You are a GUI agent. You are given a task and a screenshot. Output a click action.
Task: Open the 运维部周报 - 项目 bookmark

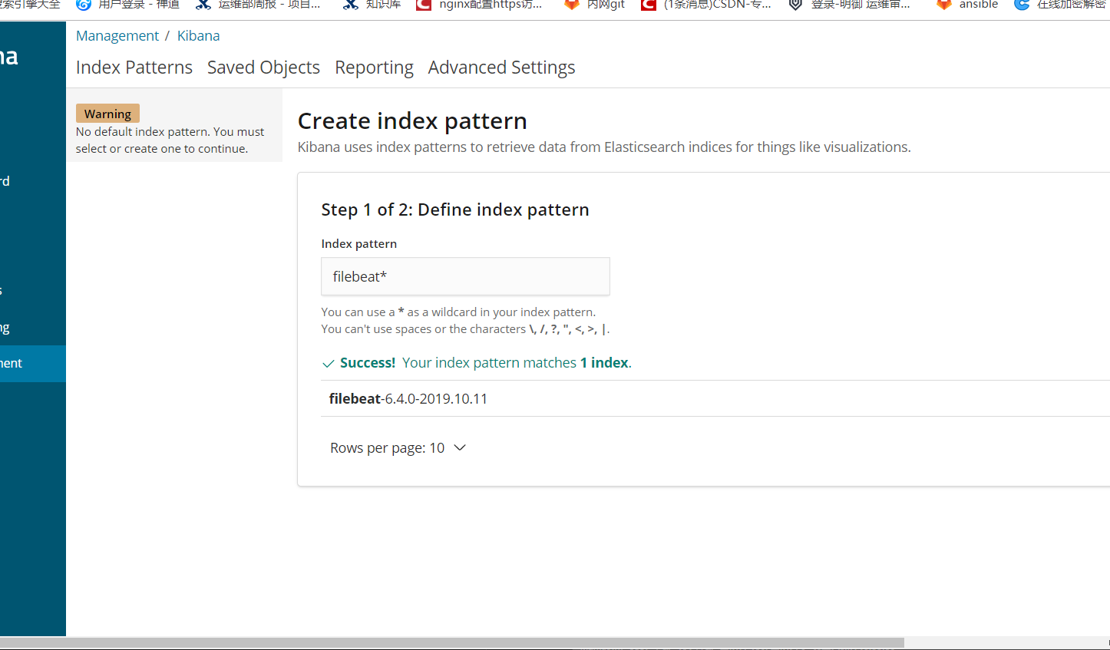click(258, 5)
